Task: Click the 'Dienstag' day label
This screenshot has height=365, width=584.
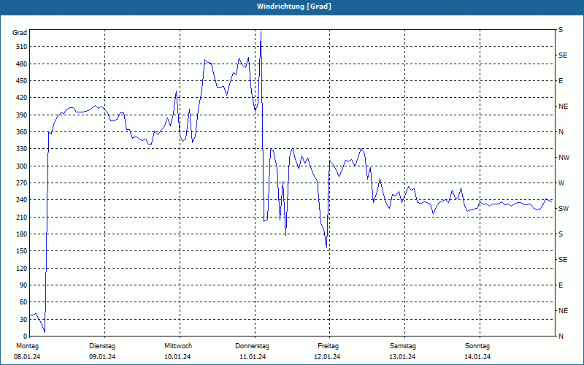Action: point(102,346)
